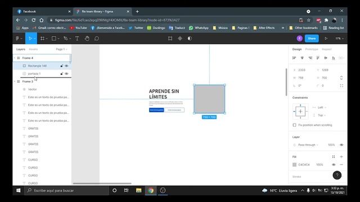Align vertical centers icon
This screenshot has width=360, height=202.
(x=326, y=58)
